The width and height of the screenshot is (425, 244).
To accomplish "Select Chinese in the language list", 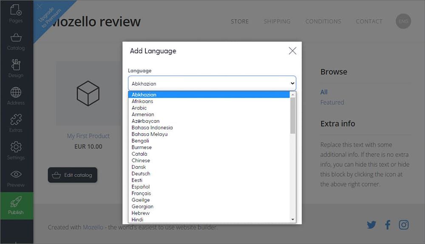I will point(209,160).
